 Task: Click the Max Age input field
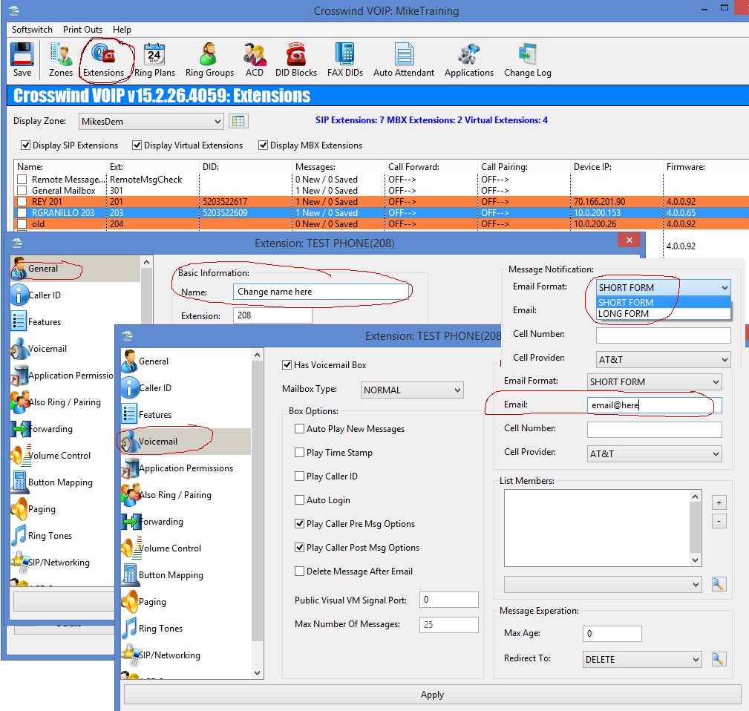(x=612, y=634)
